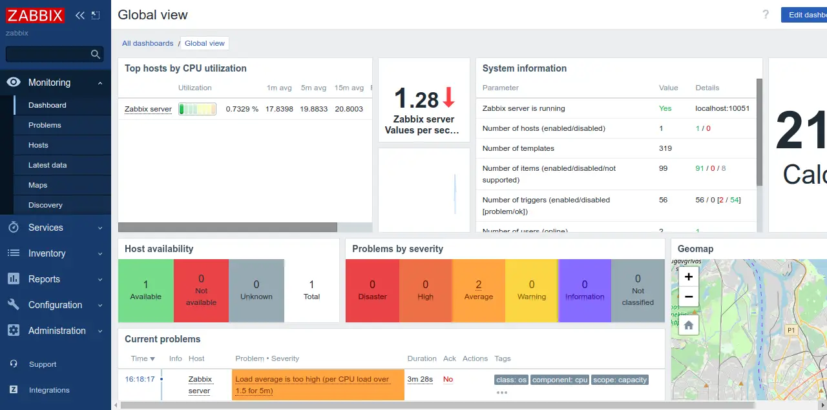The image size is (827, 410).
Task: Click the Information severity tile
Action: [585, 291]
